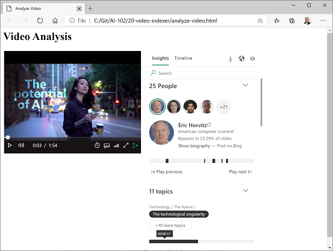This screenshot has width=333, height=251.
Task: Open the video quality bars icon
Action: tap(116, 146)
